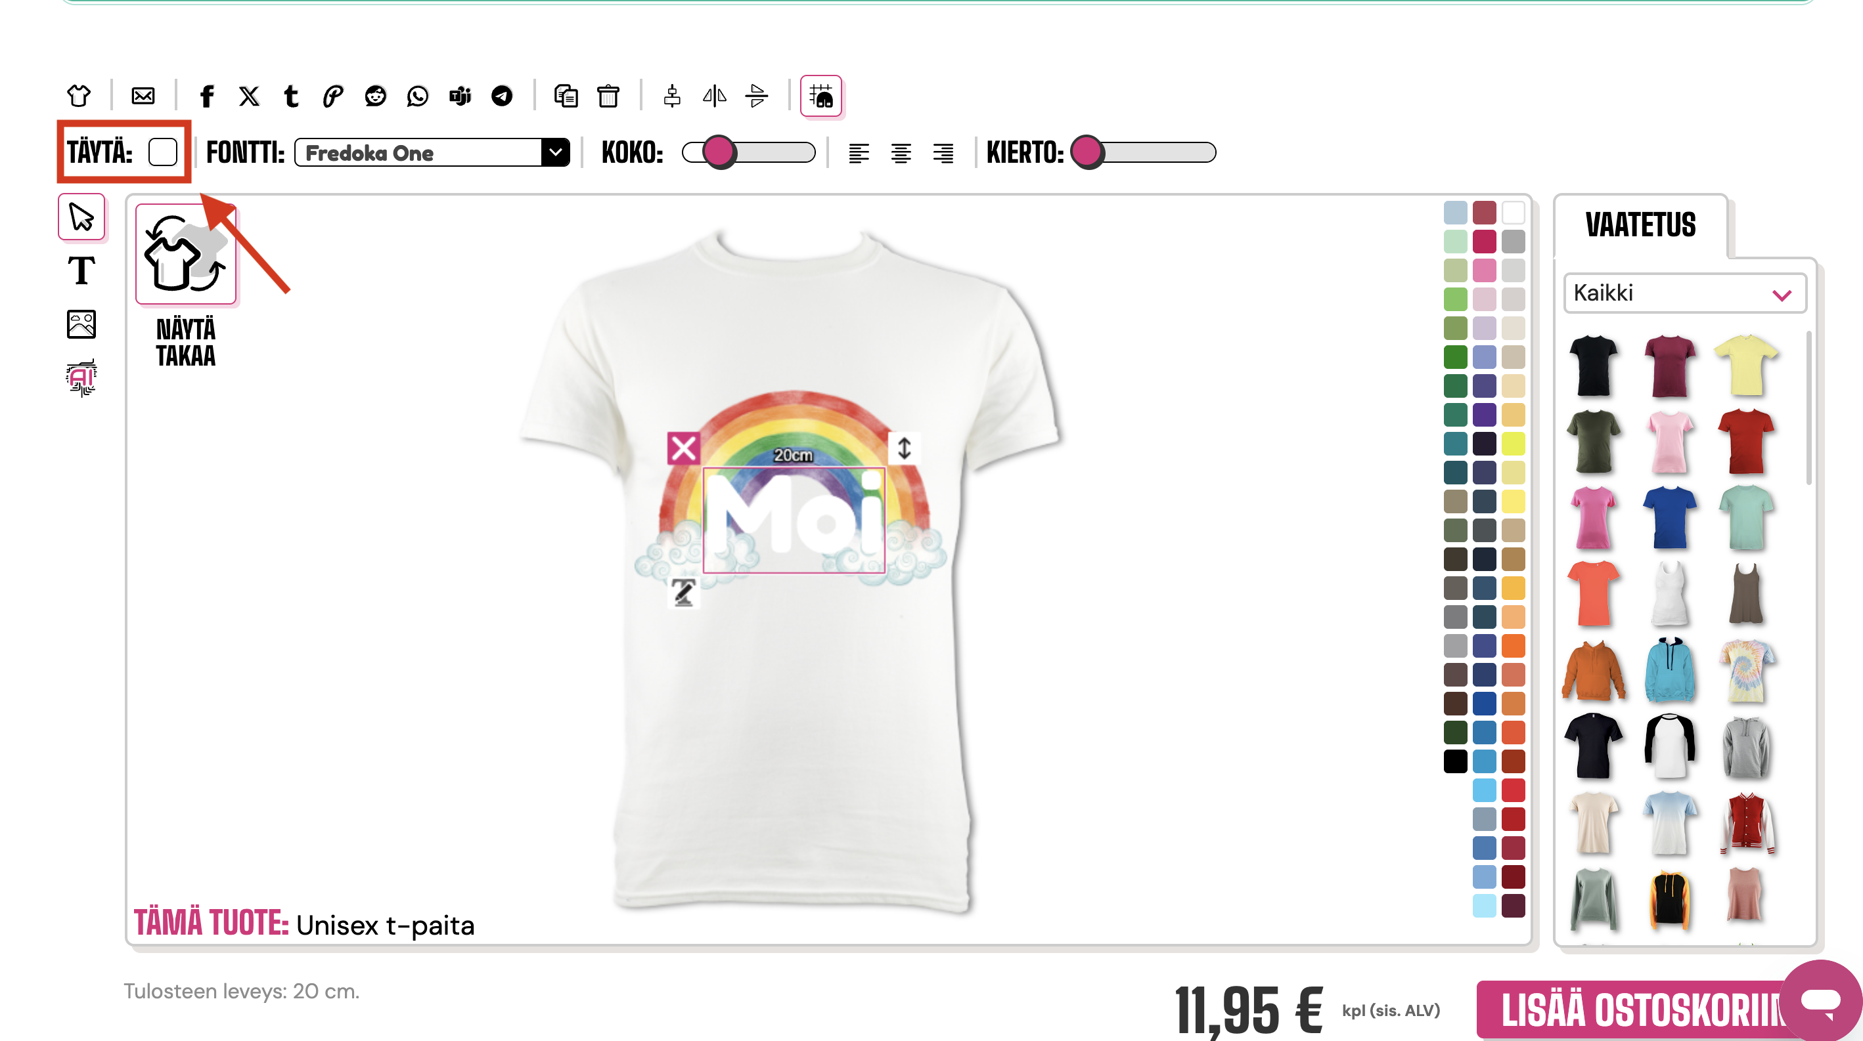Screen dimensions: 1863x1041
Task: Set text alignment to center
Action: (x=901, y=153)
